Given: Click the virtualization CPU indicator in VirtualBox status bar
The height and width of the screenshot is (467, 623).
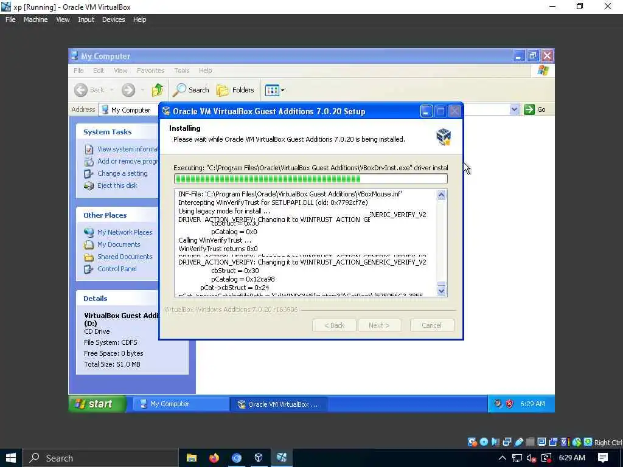Looking at the screenshot, I should [565, 442].
